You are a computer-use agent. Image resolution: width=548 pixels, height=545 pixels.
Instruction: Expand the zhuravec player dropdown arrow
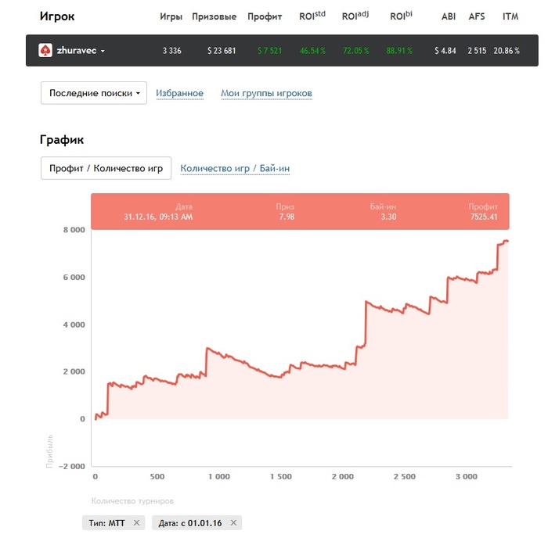tap(103, 52)
